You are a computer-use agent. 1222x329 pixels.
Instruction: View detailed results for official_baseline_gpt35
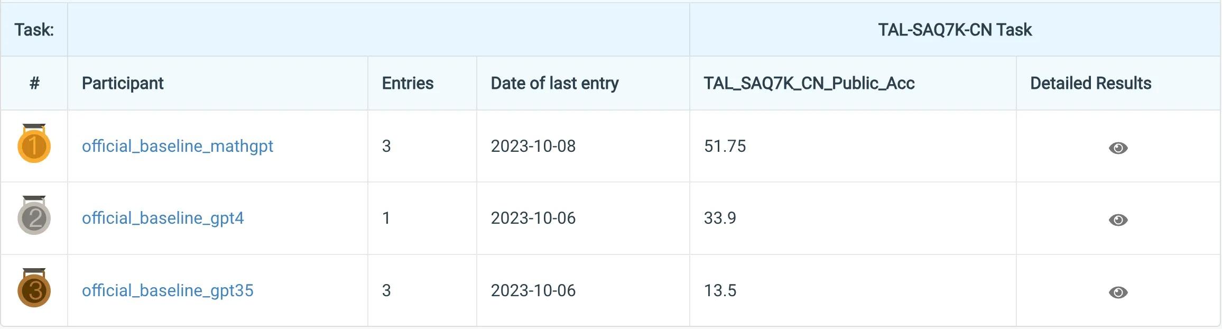1118,292
